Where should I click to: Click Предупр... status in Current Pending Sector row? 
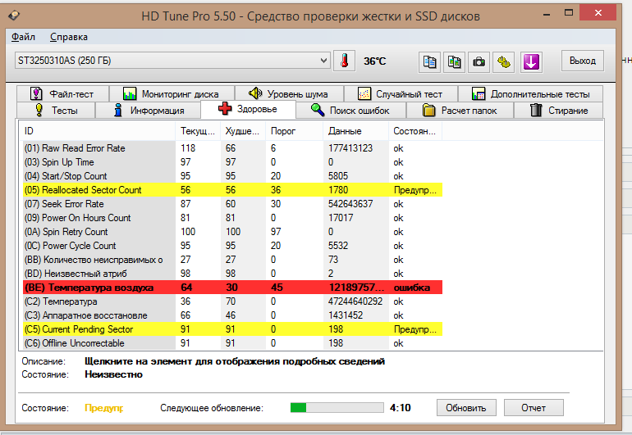pyautogui.click(x=415, y=329)
